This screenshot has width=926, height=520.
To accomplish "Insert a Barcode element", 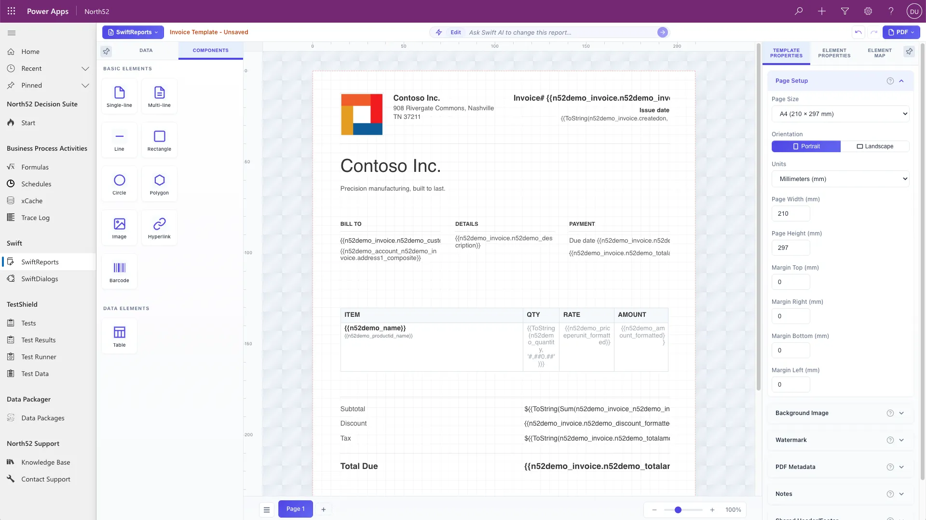I will [119, 272].
